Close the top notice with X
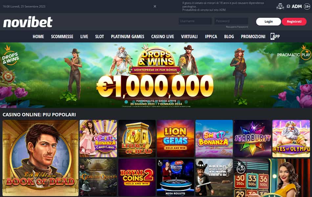The height and width of the screenshot is (197, 312). (155, 6)
